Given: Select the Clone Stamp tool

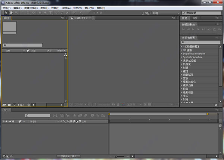Looking at the screenshot, I should click(x=62, y=13).
